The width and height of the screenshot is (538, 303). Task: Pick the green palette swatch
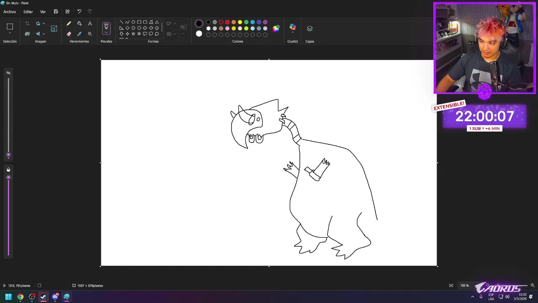[246, 22]
